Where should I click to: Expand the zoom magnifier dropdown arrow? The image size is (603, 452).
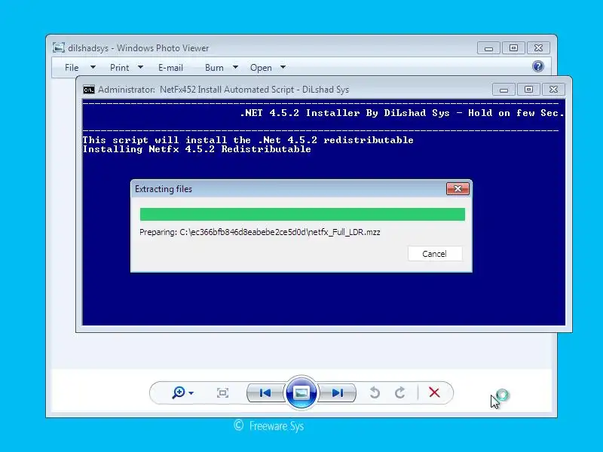(x=191, y=393)
